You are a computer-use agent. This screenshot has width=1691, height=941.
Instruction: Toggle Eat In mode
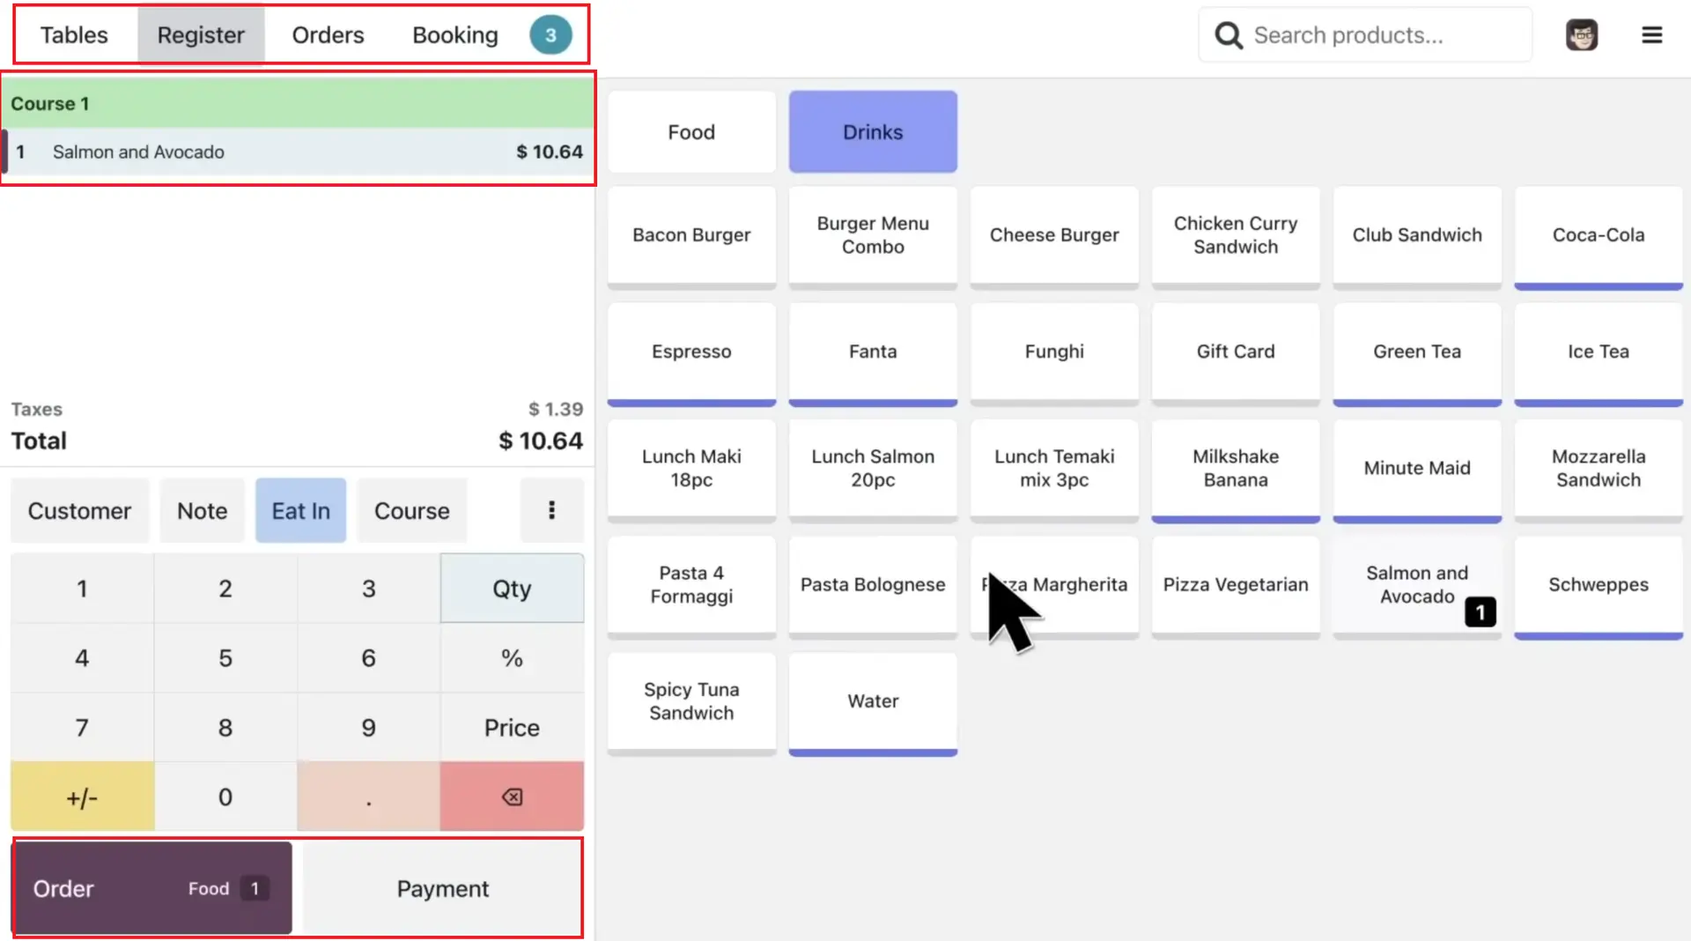(300, 510)
